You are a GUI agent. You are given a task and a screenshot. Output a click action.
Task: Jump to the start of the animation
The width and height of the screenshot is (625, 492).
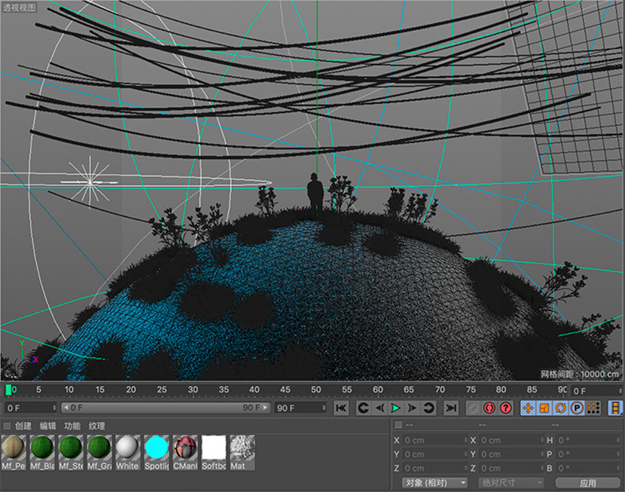[341, 408]
